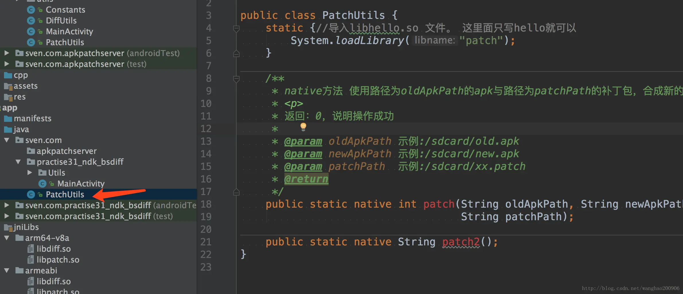Viewport: 683px width, 294px height.
Task: Fold the static block at line 4
Action: [x=236, y=29]
